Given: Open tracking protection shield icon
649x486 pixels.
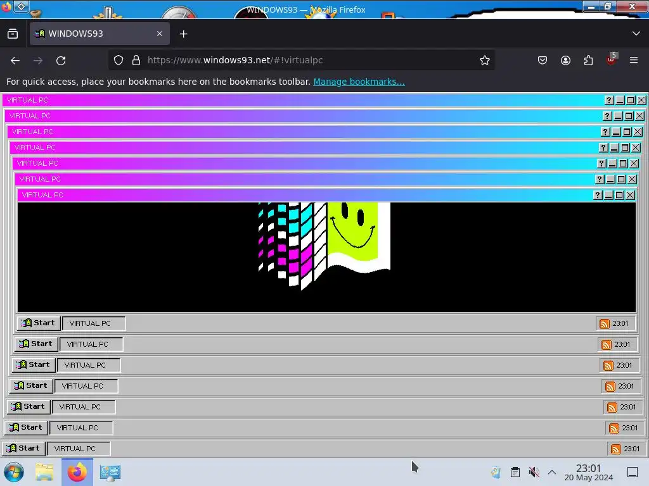Looking at the screenshot, I should pyautogui.click(x=119, y=60).
